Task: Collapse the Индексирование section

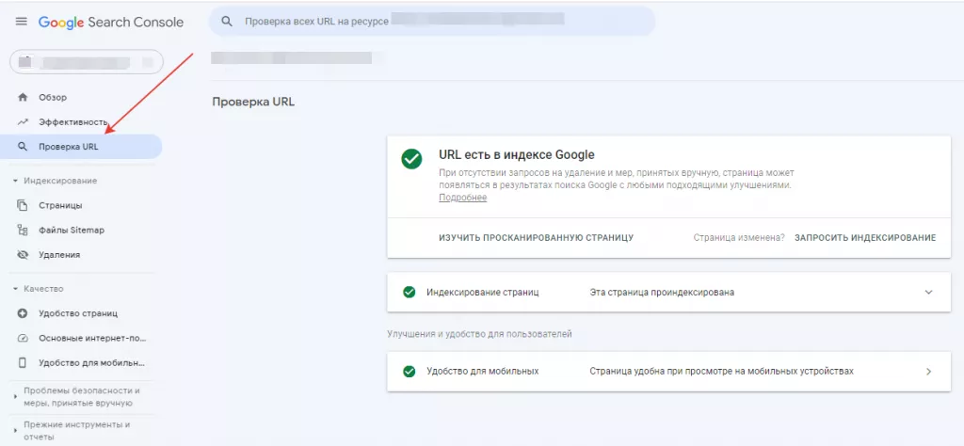Action: point(55,181)
